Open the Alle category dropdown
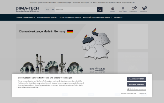 pyautogui.click(x=49, y=10)
